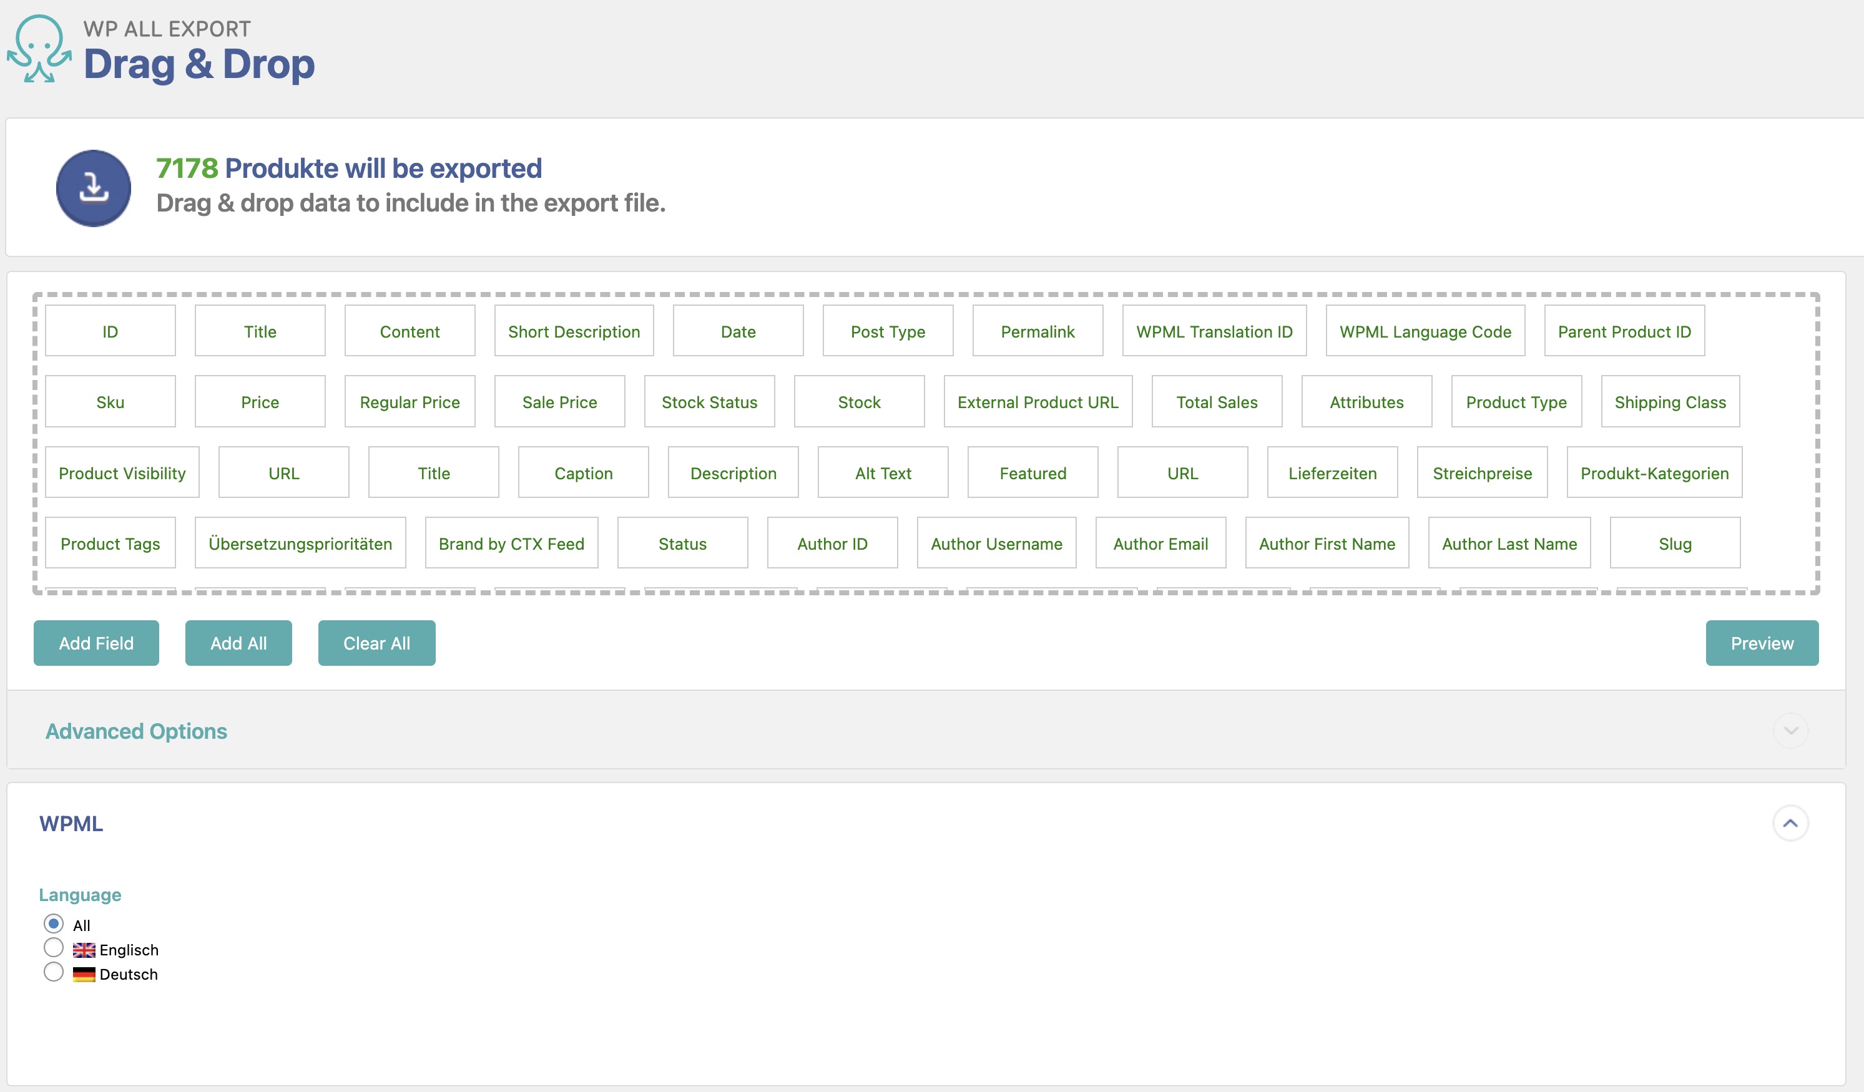Select the Sku export field
1864x1092 pixels.
click(x=110, y=401)
